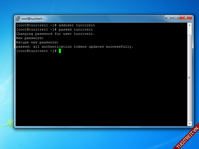Open the PuTTY system menu icon
Image resolution: width=199 pixels, height=149 pixels.
point(18,18)
